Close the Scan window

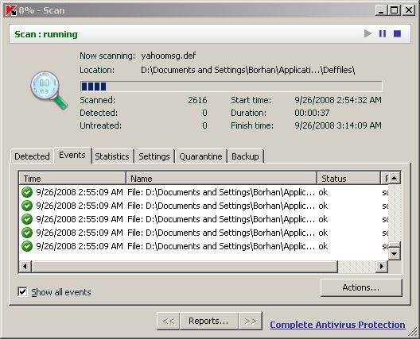click(409, 10)
